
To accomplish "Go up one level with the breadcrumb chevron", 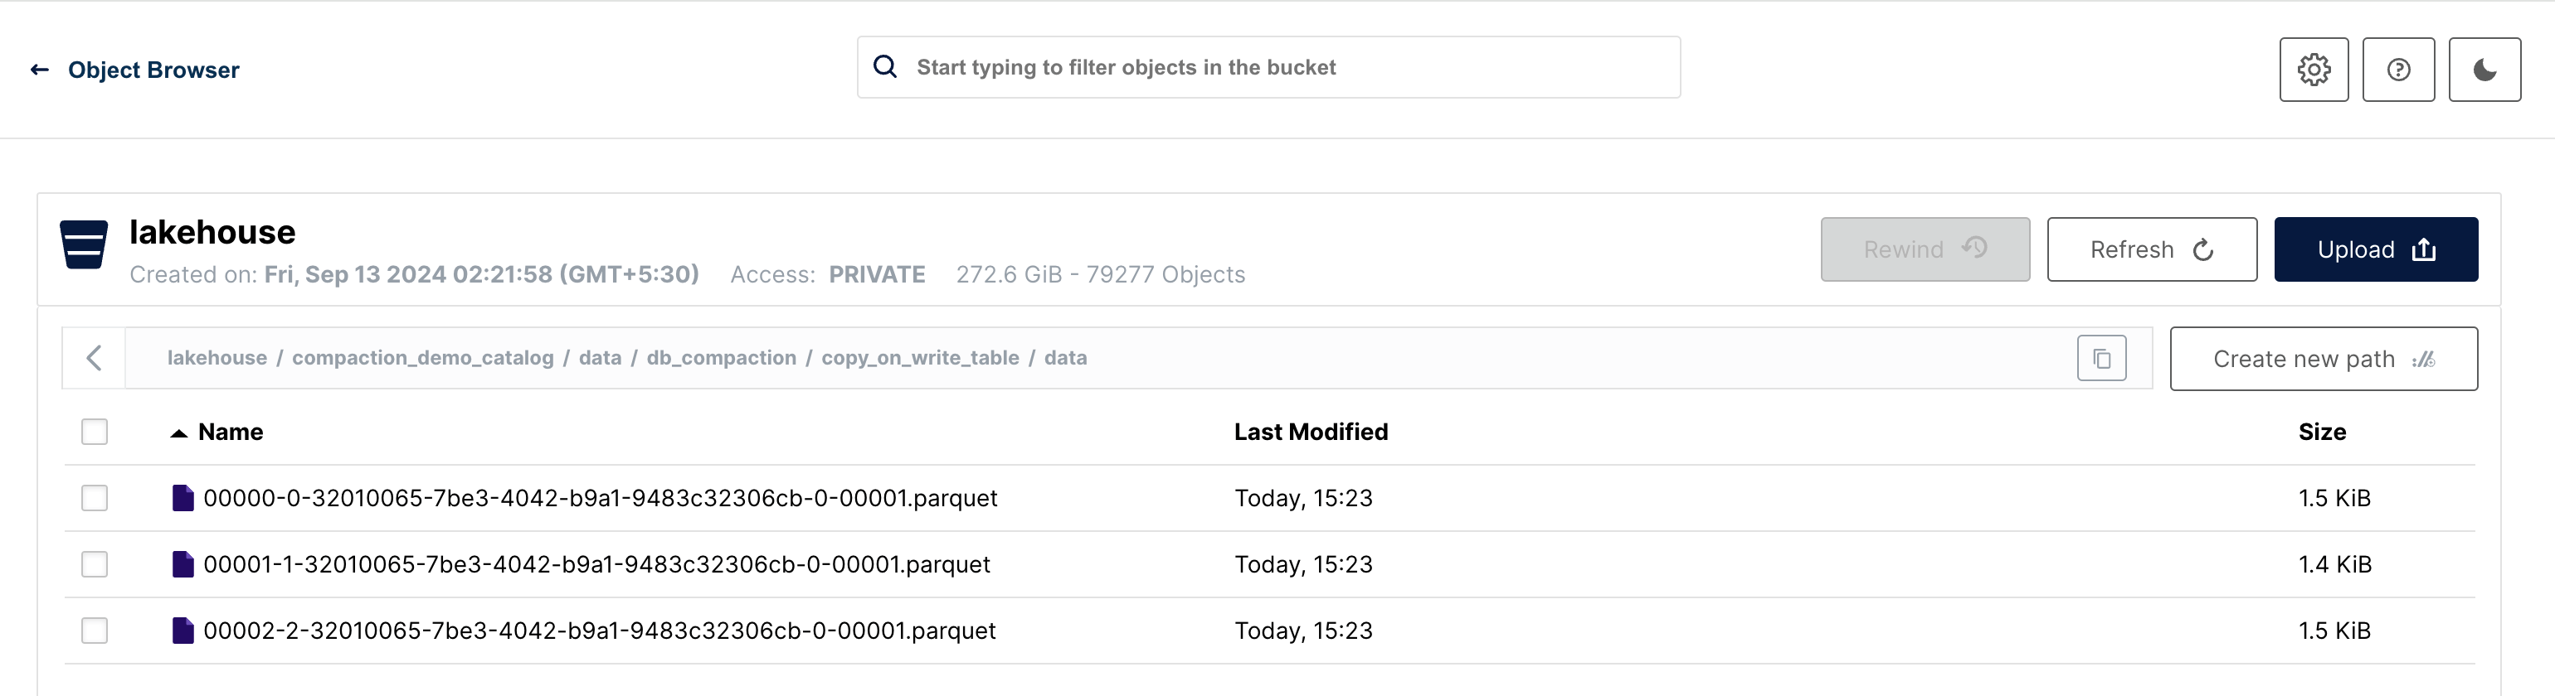I will click(95, 359).
